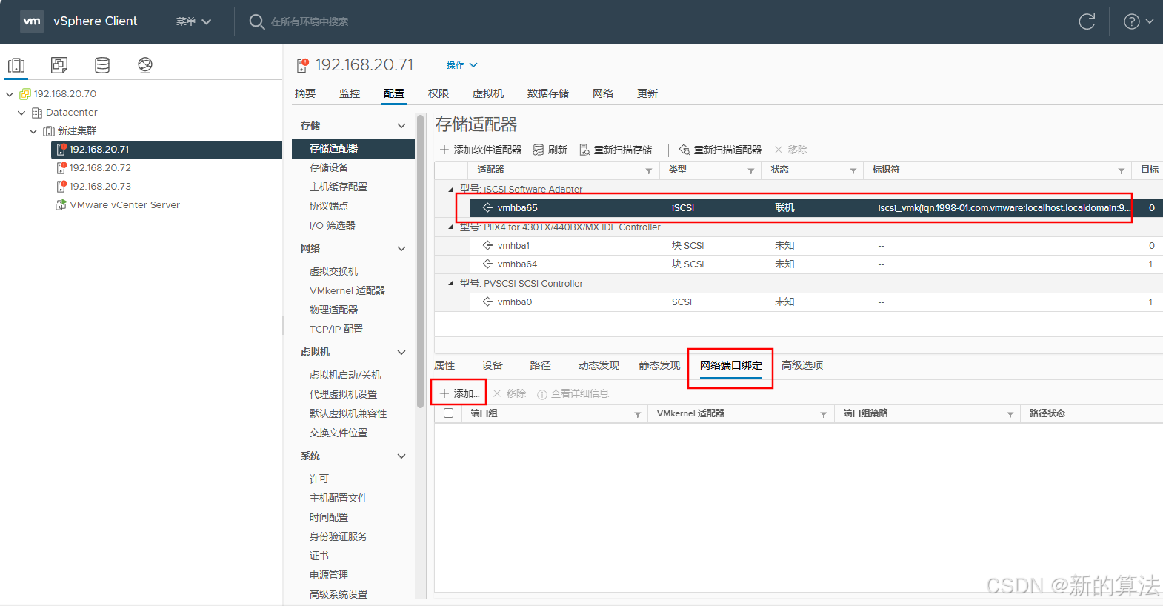This screenshot has height=606, width=1163.
Task: Click the adapter icon beside vmhba65
Action: pos(487,208)
